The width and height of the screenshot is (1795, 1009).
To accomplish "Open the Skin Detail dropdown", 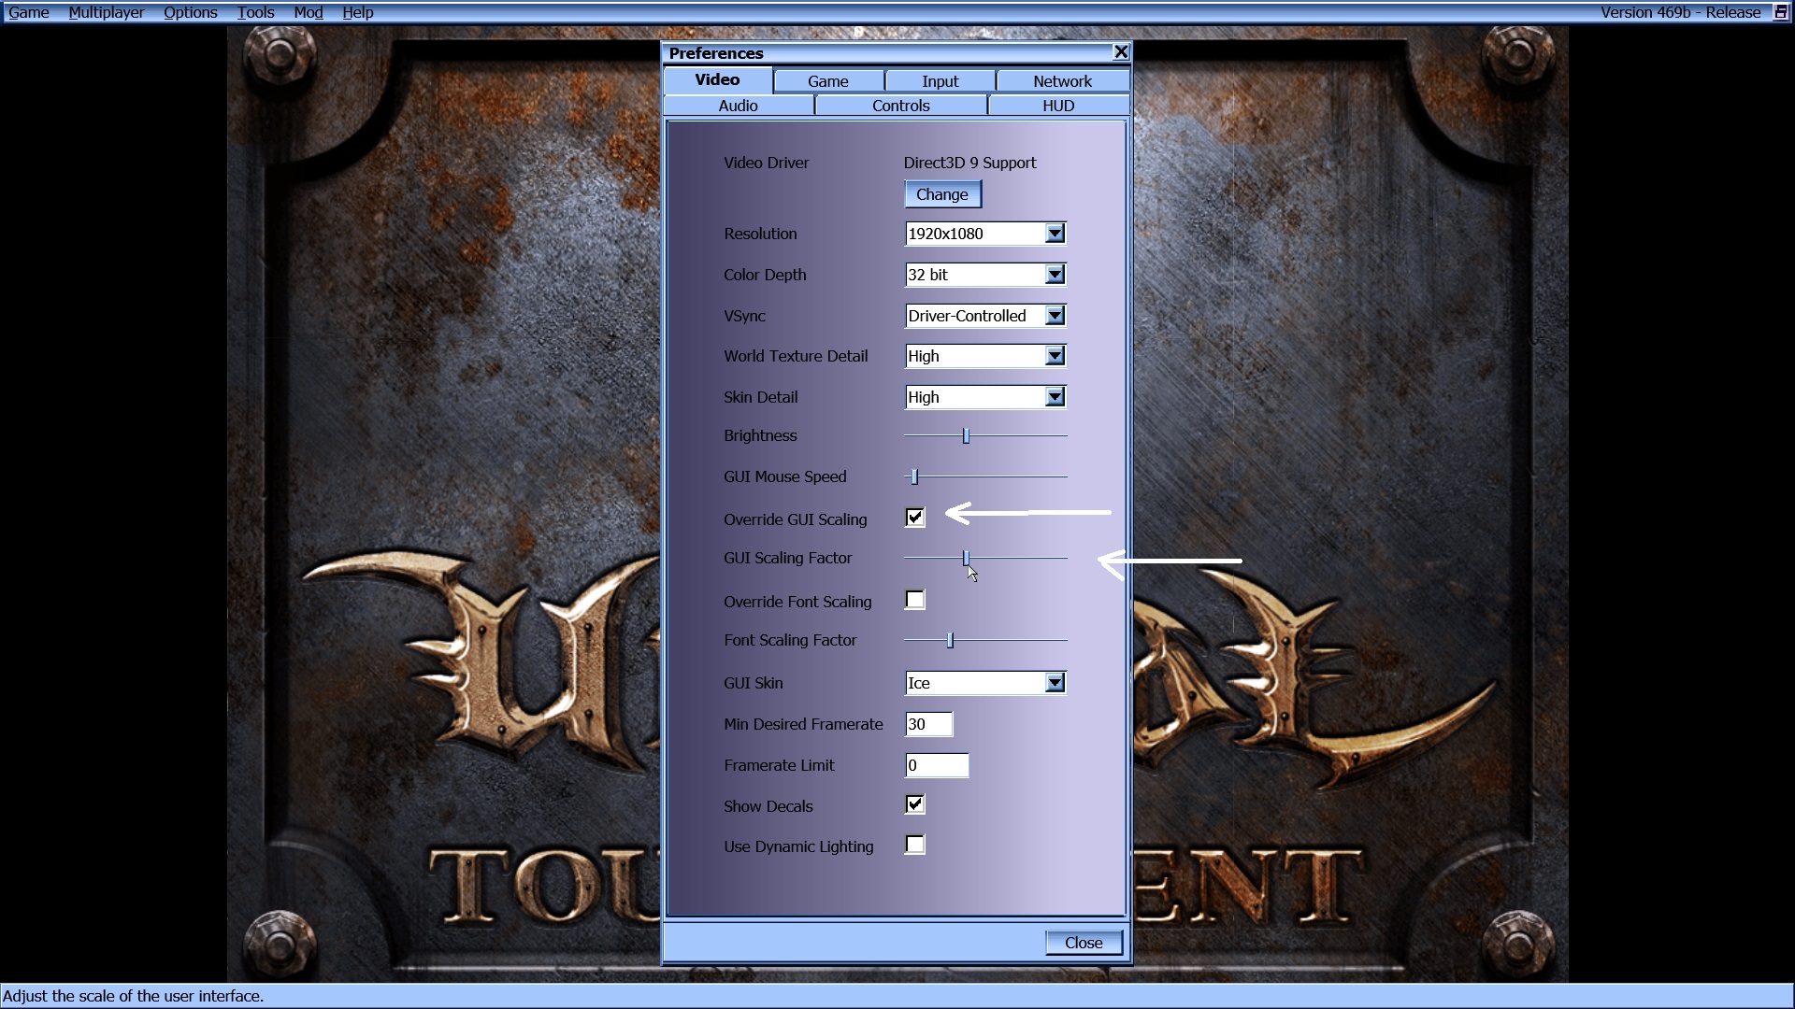I will (1055, 396).
